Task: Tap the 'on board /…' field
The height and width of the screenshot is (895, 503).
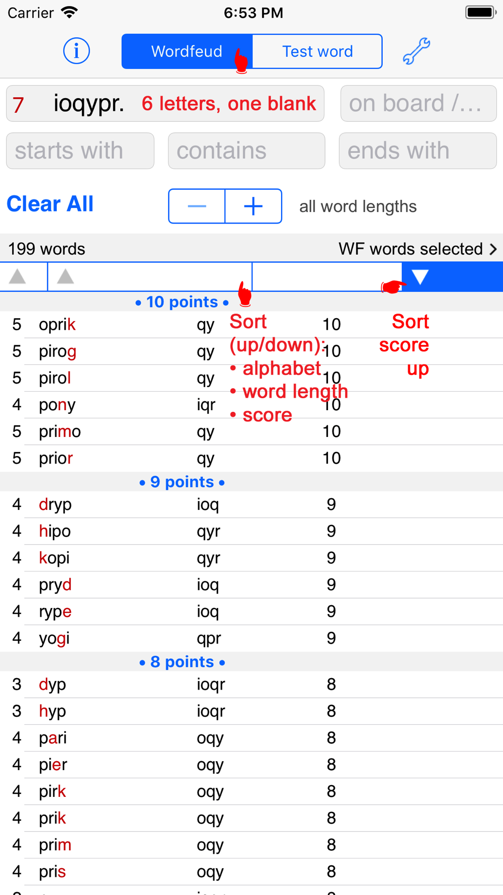Action: point(418,104)
